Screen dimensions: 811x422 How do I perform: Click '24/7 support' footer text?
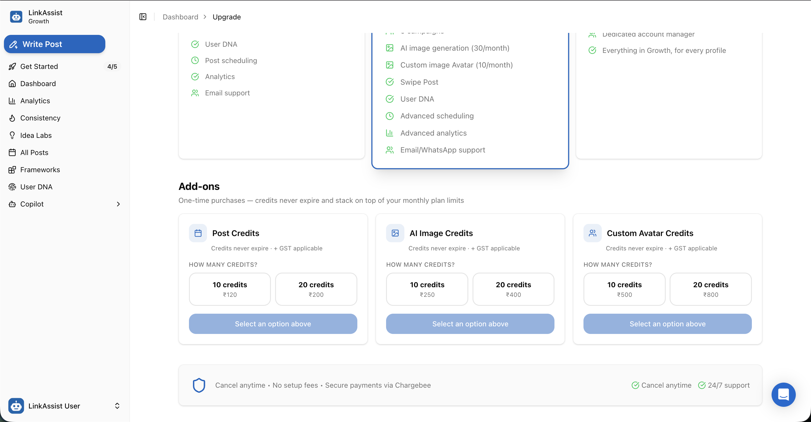click(x=728, y=385)
